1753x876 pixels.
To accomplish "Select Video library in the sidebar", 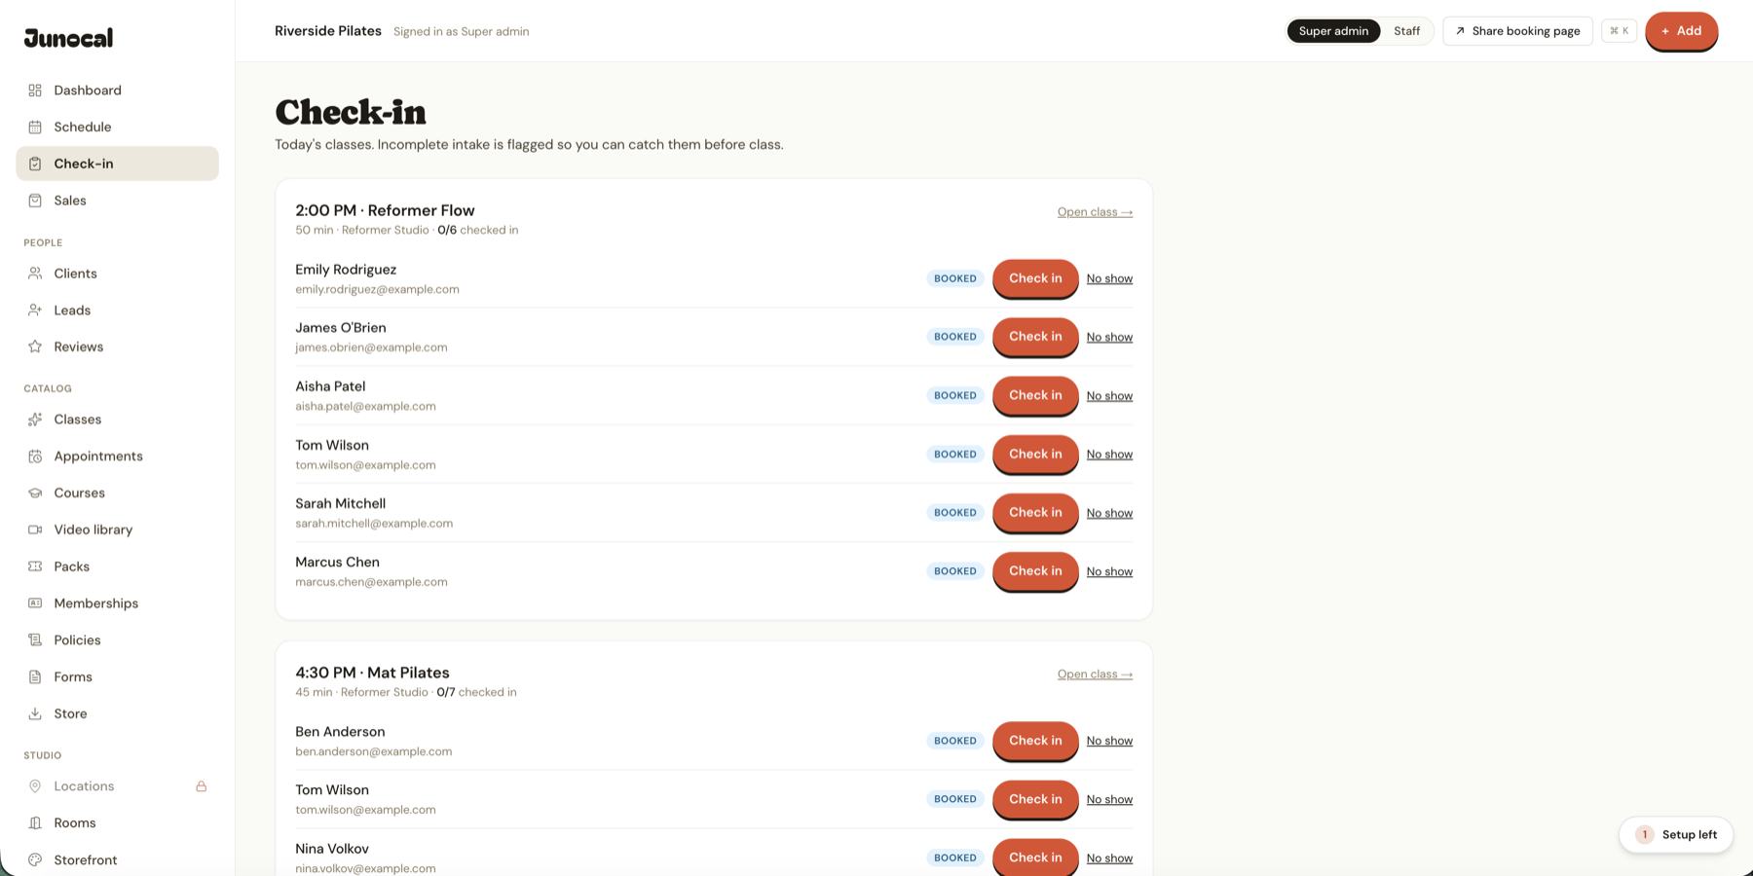I will pyautogui.click(x=117, y=529).
